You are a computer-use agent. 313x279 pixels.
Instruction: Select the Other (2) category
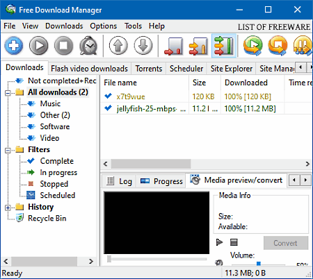point(55,115)
